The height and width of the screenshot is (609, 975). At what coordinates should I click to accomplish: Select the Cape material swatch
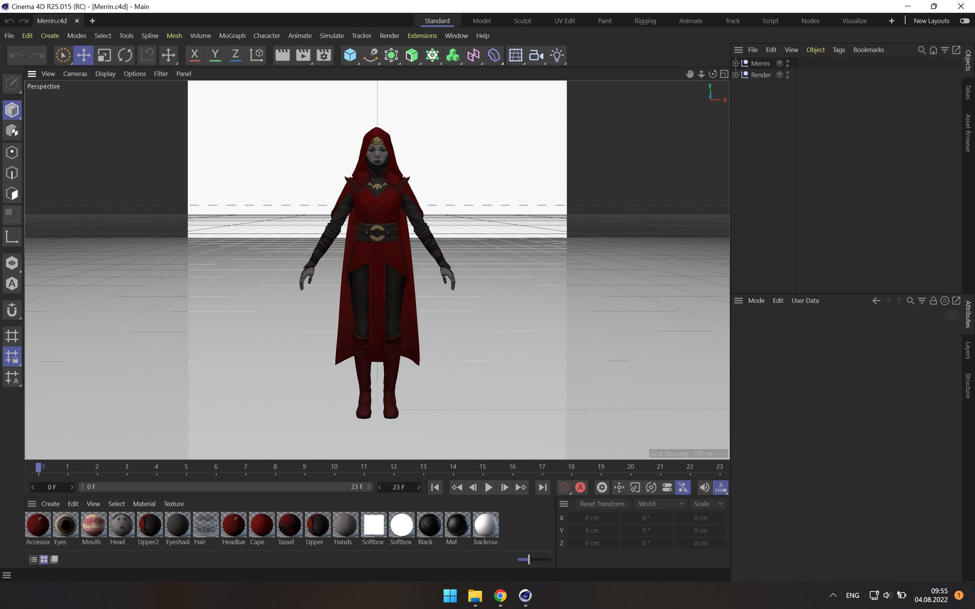pyautogui.click(x=261, y=525)
